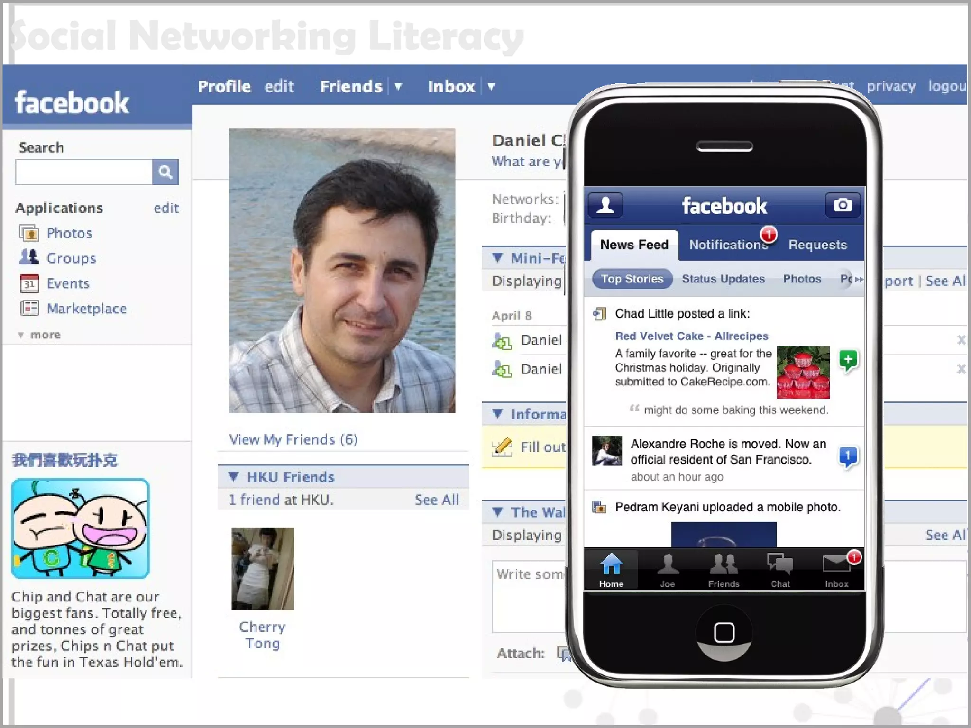971x728 pixels.
Task: Open Red Velvet Cake - Allrecipes link
Action: (691, 336)
